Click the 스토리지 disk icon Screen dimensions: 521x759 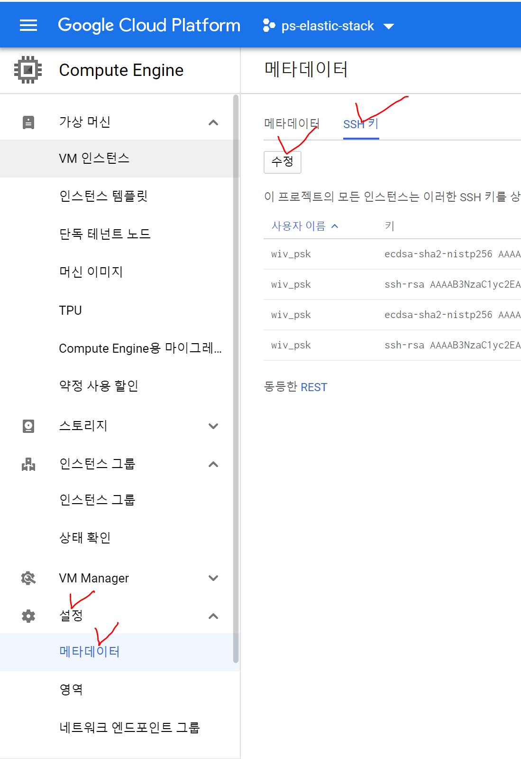(28, 426)
